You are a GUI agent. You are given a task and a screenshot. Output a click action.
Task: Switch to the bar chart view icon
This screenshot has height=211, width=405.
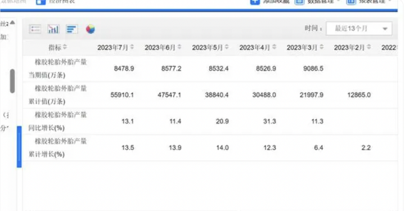(x=53, y=29)
